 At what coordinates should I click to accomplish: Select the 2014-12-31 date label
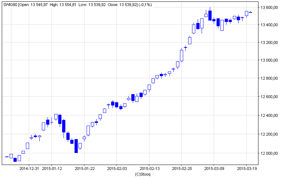click(29, 169)
